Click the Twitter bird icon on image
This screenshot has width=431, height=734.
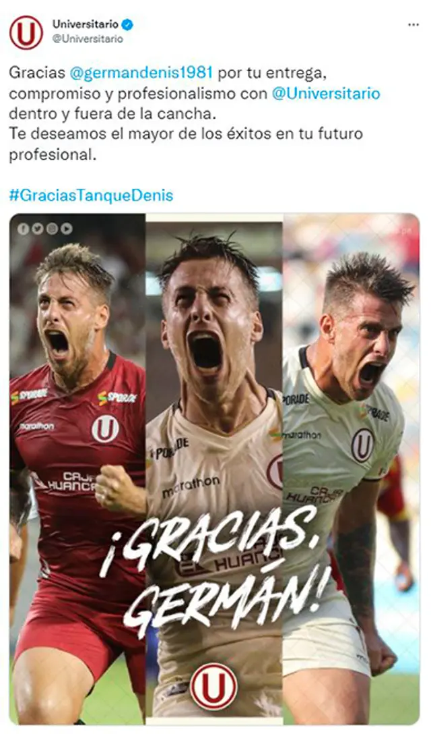tap(38, 229)
